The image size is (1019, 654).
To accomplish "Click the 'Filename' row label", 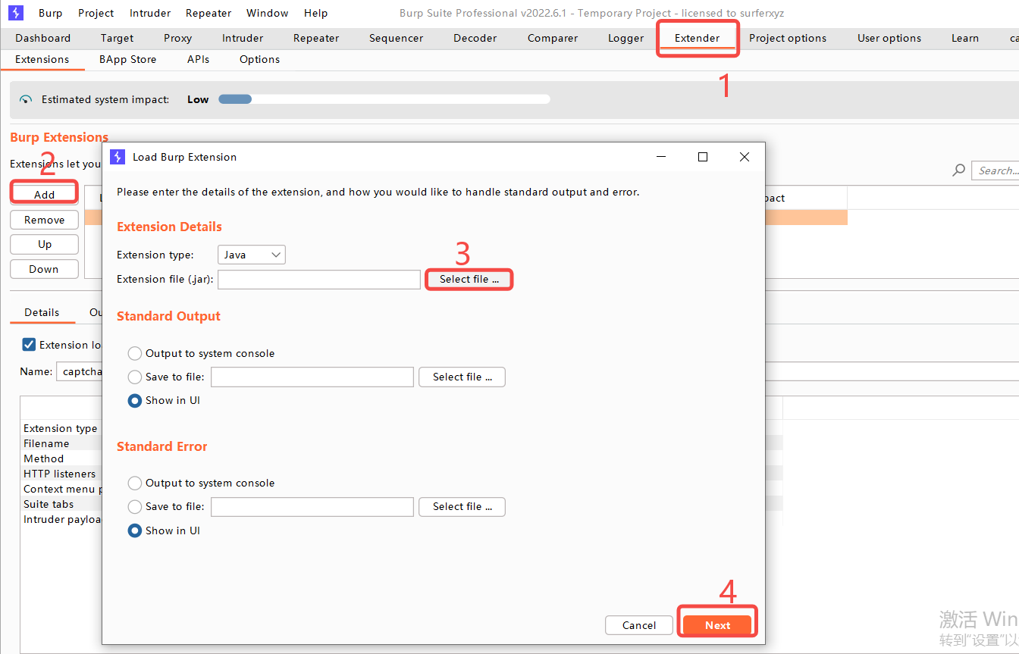I will [46, 443].
